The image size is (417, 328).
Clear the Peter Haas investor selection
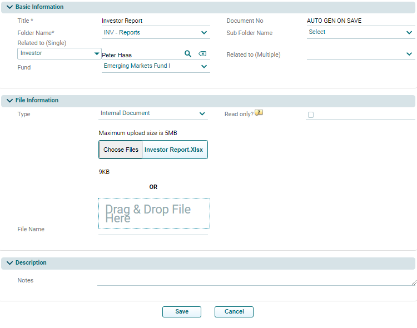tap(202, 54)
